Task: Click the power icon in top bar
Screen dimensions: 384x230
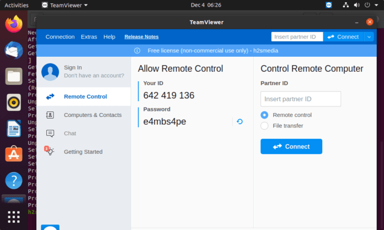Action: [x=367, y=5]
